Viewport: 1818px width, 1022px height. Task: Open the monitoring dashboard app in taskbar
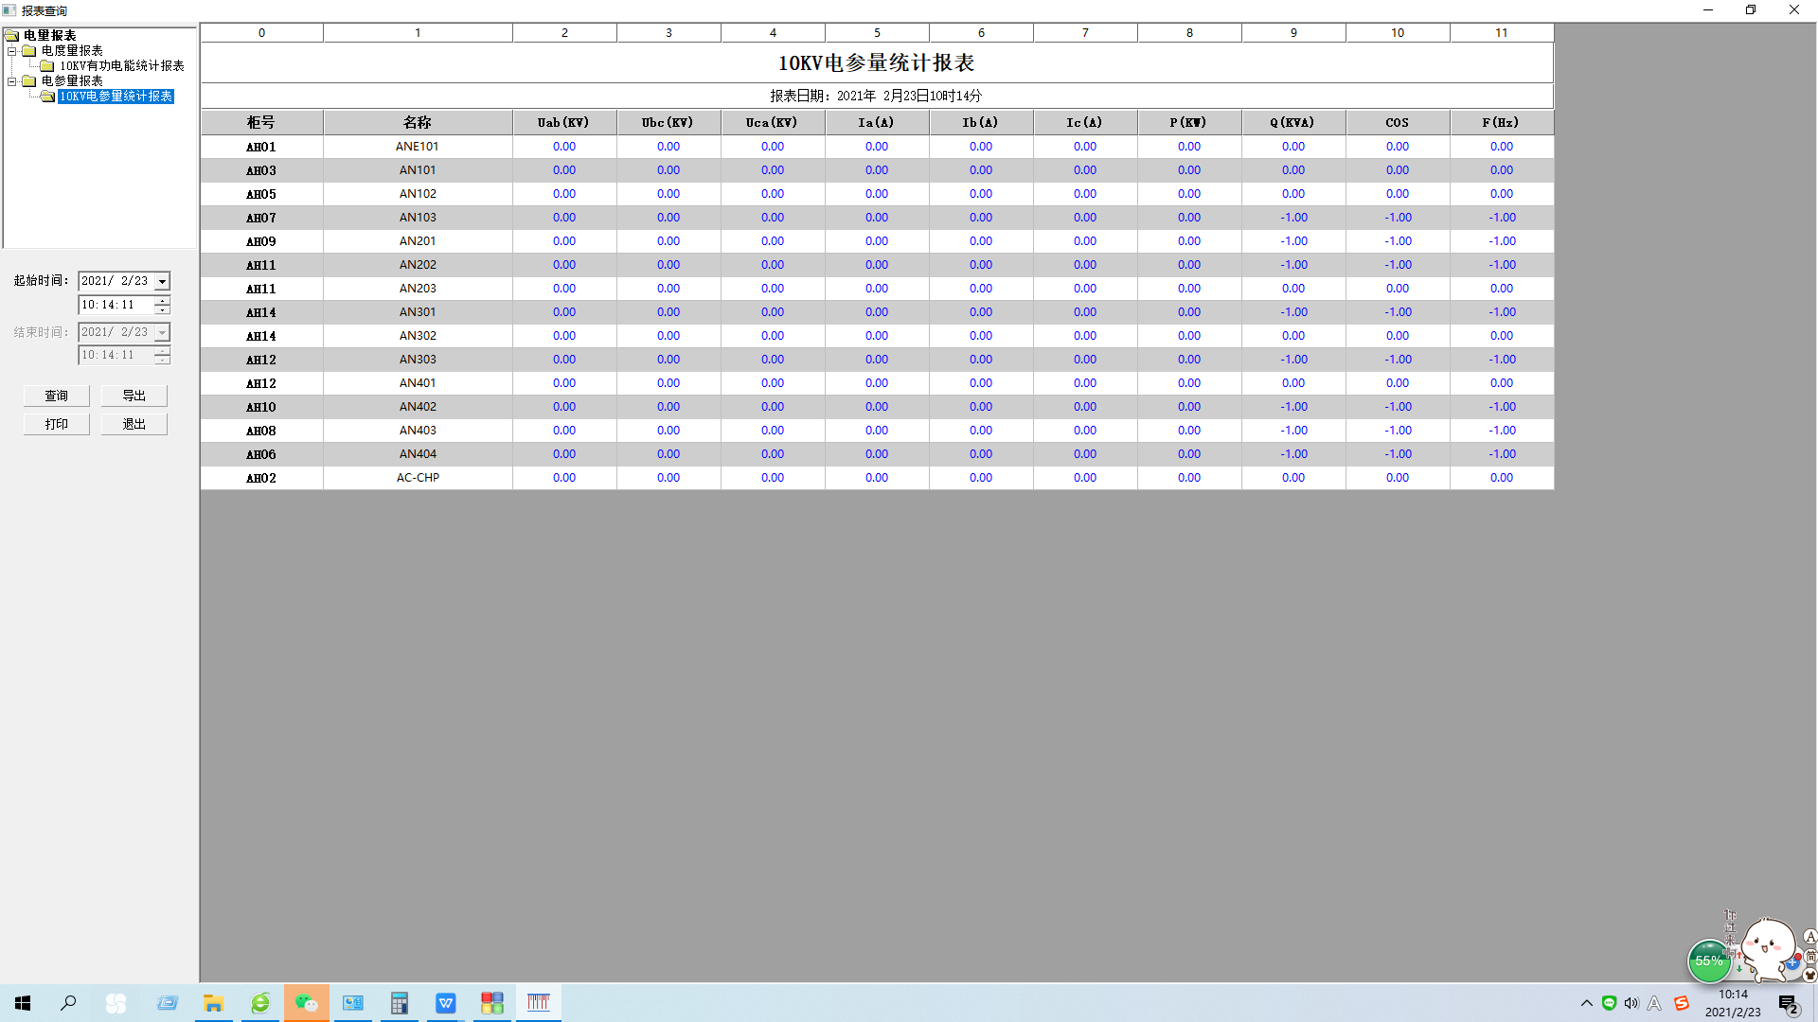point(353,1003)
